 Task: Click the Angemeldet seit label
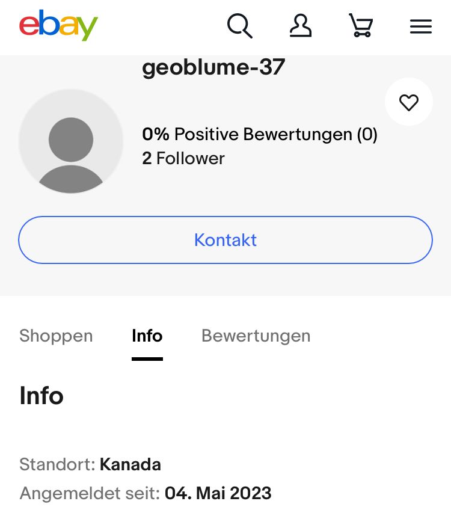(x=90, y=494)
